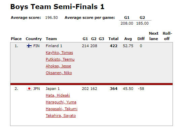Click Japan's total score 364
Image resolution: width=183 pixels, height=129 pixels.
click(113, 89)
